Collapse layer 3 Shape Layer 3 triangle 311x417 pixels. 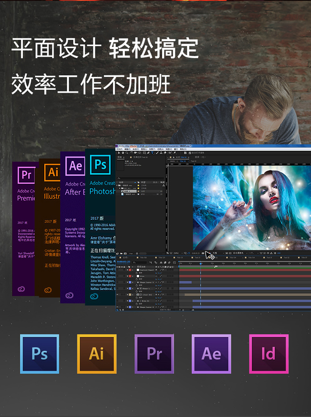tap(127, 282)
